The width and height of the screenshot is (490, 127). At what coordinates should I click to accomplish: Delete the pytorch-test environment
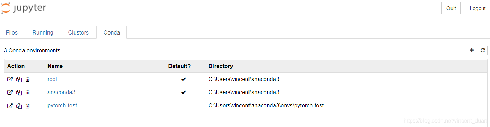(x=28, y=106)
